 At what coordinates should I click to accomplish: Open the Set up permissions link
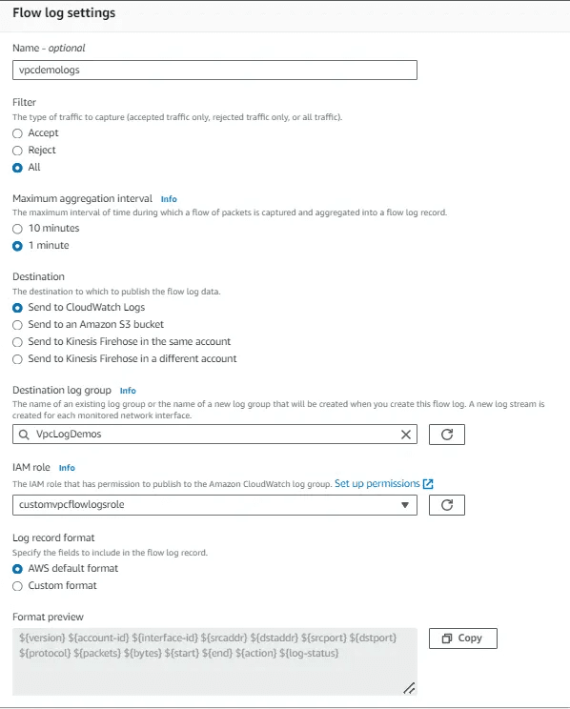(377, 484)
